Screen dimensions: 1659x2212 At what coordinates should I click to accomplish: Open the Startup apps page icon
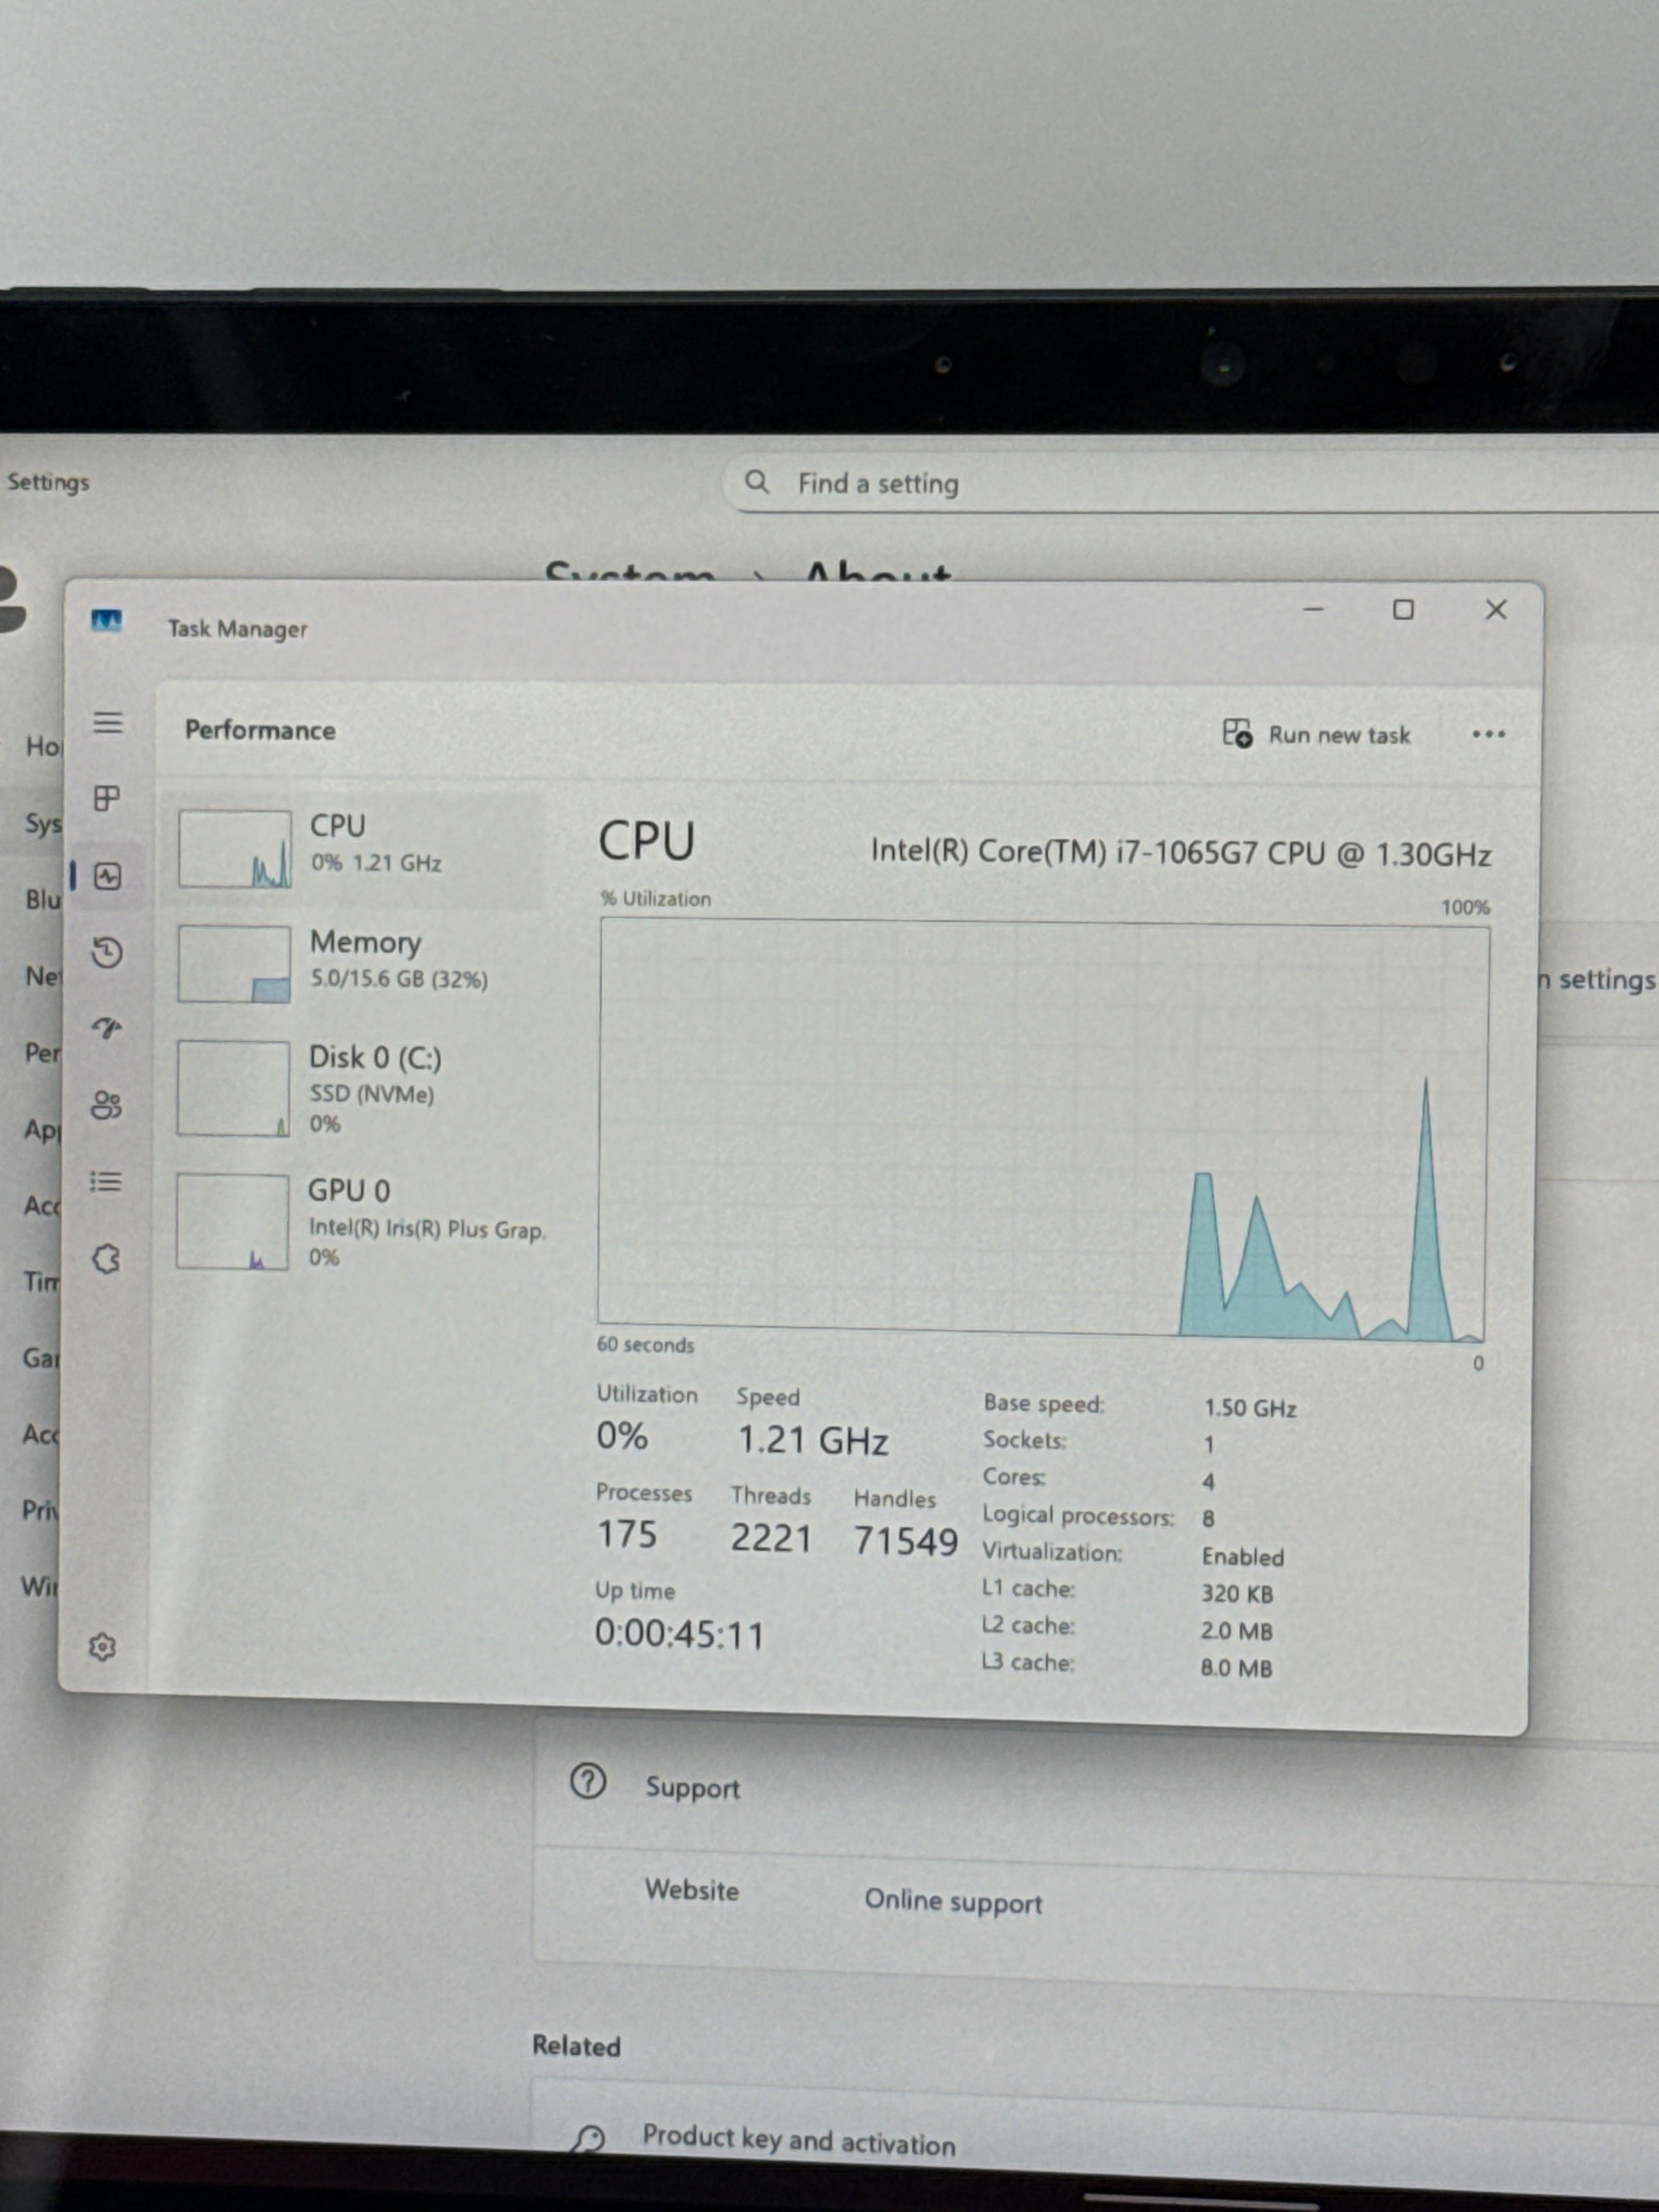107,1027
